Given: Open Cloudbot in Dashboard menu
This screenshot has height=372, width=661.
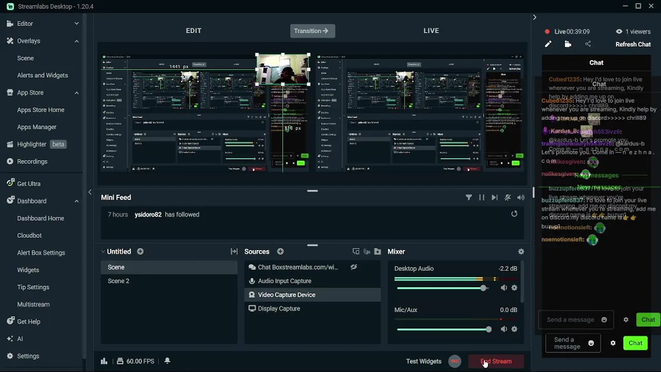Looking at the screenshot, I should (x=29, y=236).
